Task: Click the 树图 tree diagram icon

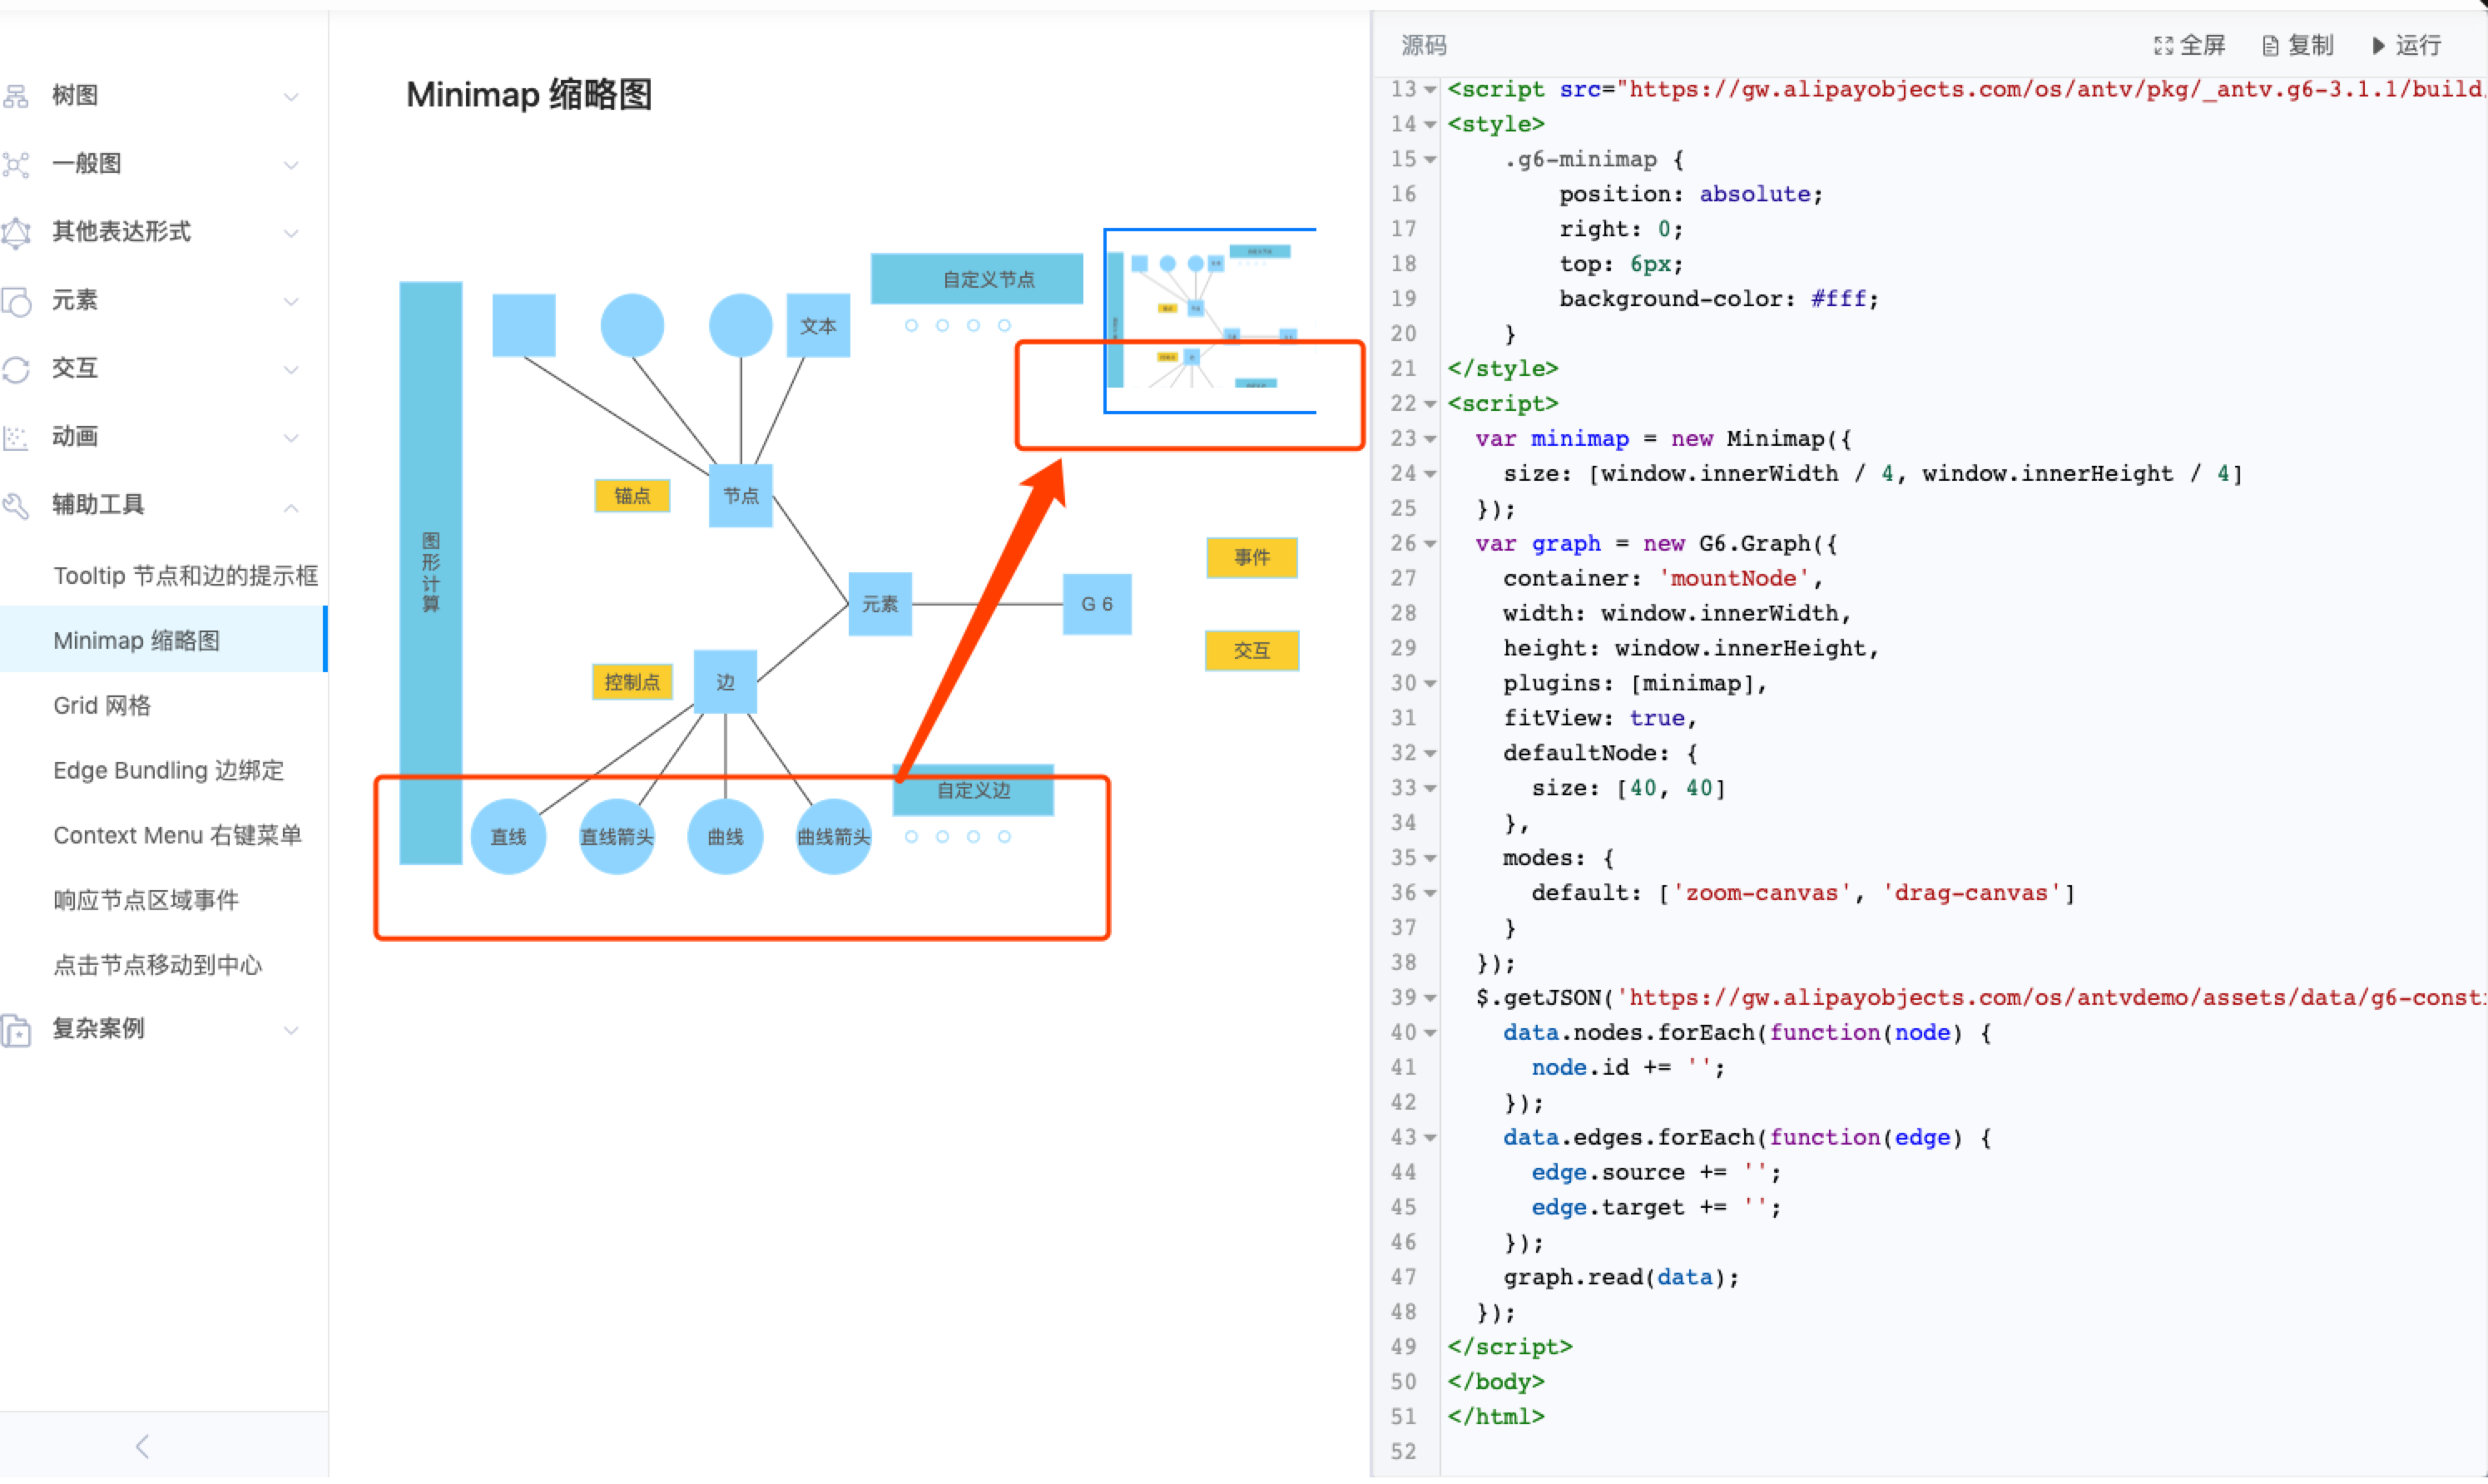Action: tap(16, 94)
